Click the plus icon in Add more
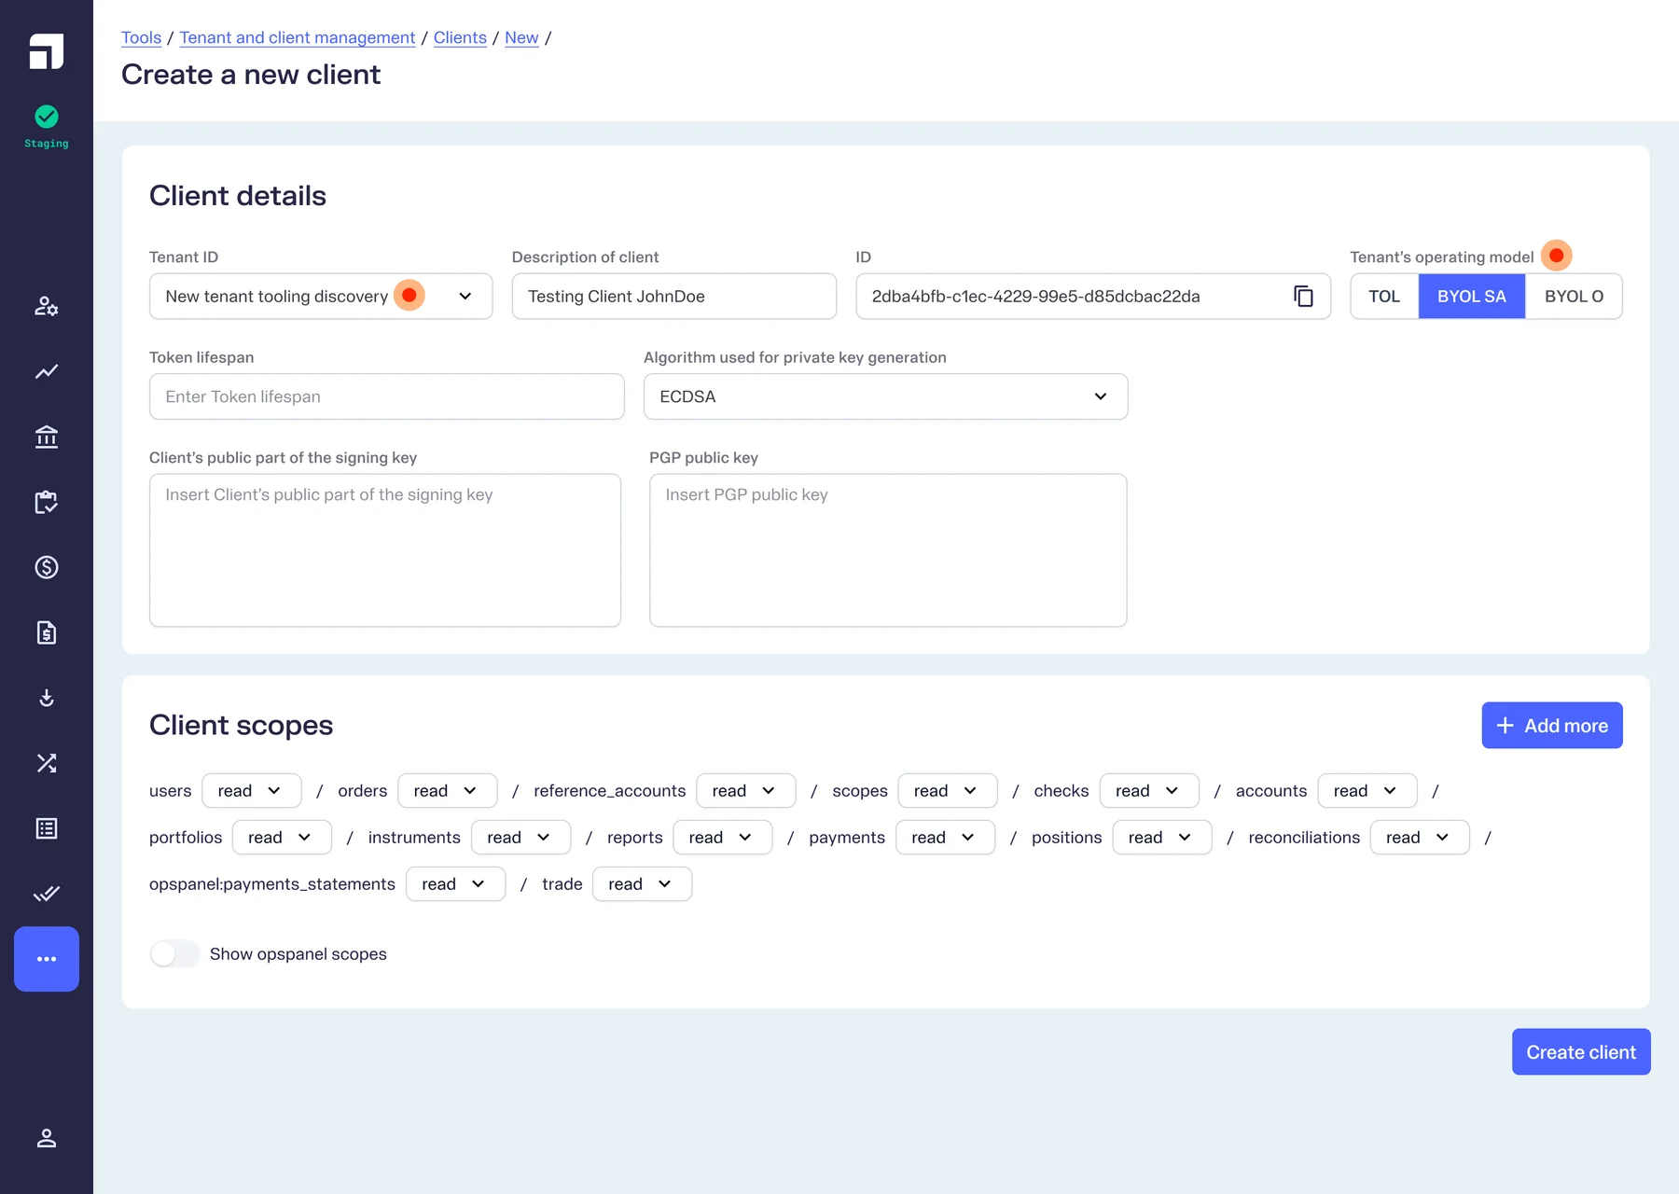The height and width of the screenshot is (1194, 1679). pos(1505,726)
